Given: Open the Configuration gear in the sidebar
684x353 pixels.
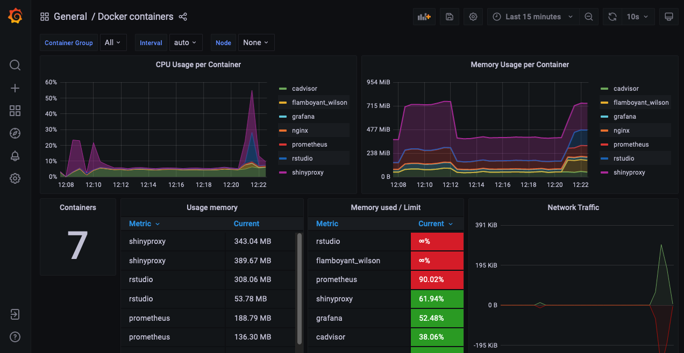Looking at the screenshot, I should click(x=15, y=178).
